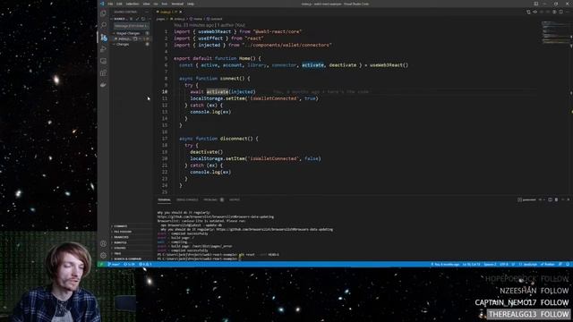Open the Run and Debug view
Viewport: 573px width, 322px height.
[104, 49]
